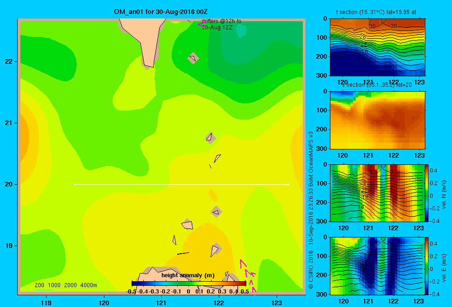Click the plot title "OM_an01 for 30-Aug-2016 00Z"

pyautogui.click(x=160, y=12)
